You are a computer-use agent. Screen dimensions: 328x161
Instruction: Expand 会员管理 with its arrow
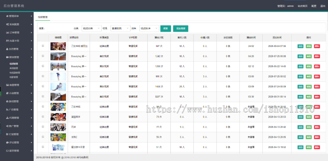pyautogui.click(x=31, y=49)
